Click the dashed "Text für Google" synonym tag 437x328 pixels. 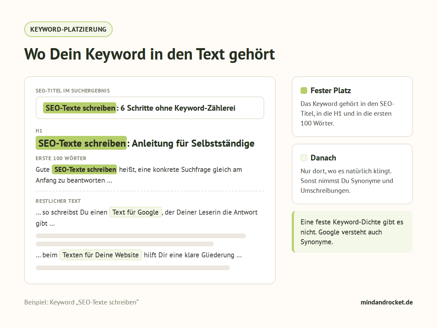(135, 212)
